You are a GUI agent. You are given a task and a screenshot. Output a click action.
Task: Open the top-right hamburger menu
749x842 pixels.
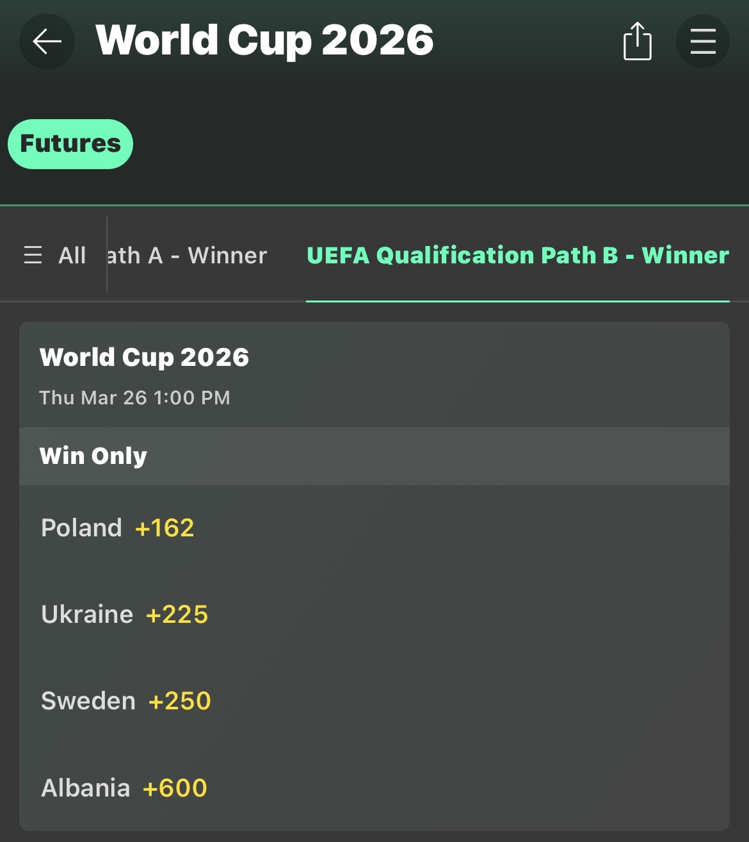[x=702, y=42]
